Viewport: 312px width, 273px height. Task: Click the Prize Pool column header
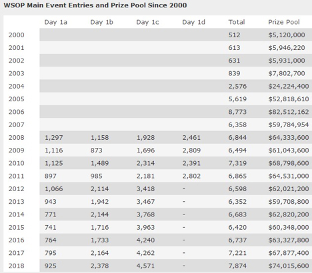pyautogui.click(x=284, y=22)
